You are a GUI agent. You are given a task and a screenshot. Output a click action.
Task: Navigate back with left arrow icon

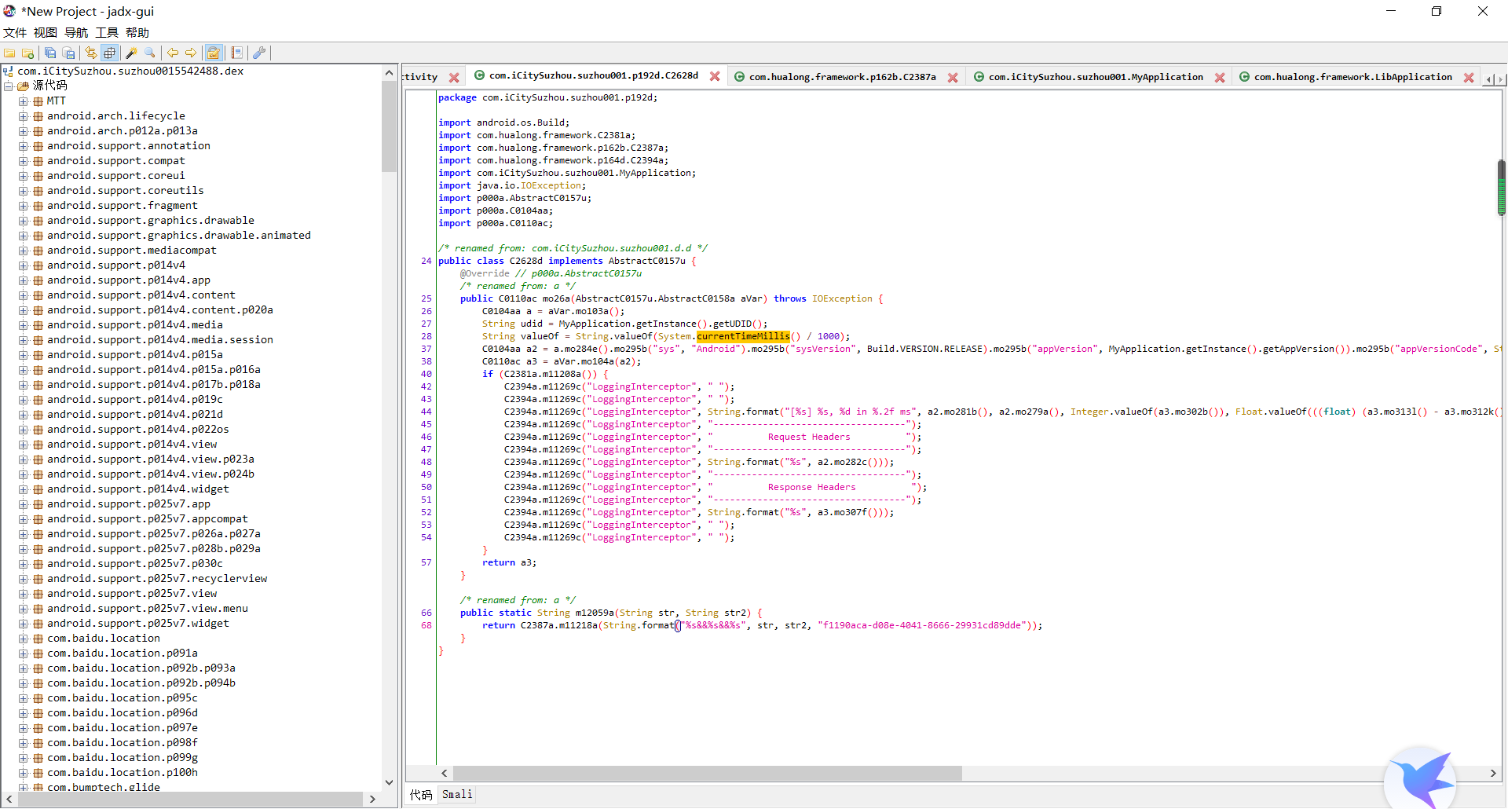point(173,53)
